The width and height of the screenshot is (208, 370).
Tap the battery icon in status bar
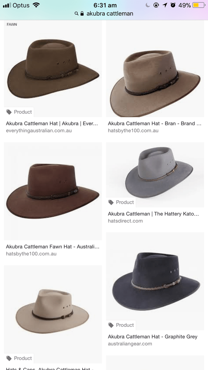[x=199, y=5]
